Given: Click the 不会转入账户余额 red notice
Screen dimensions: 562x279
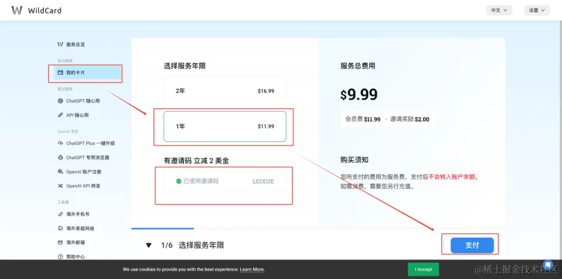Looking at the screenshot, I should (453, 177).
